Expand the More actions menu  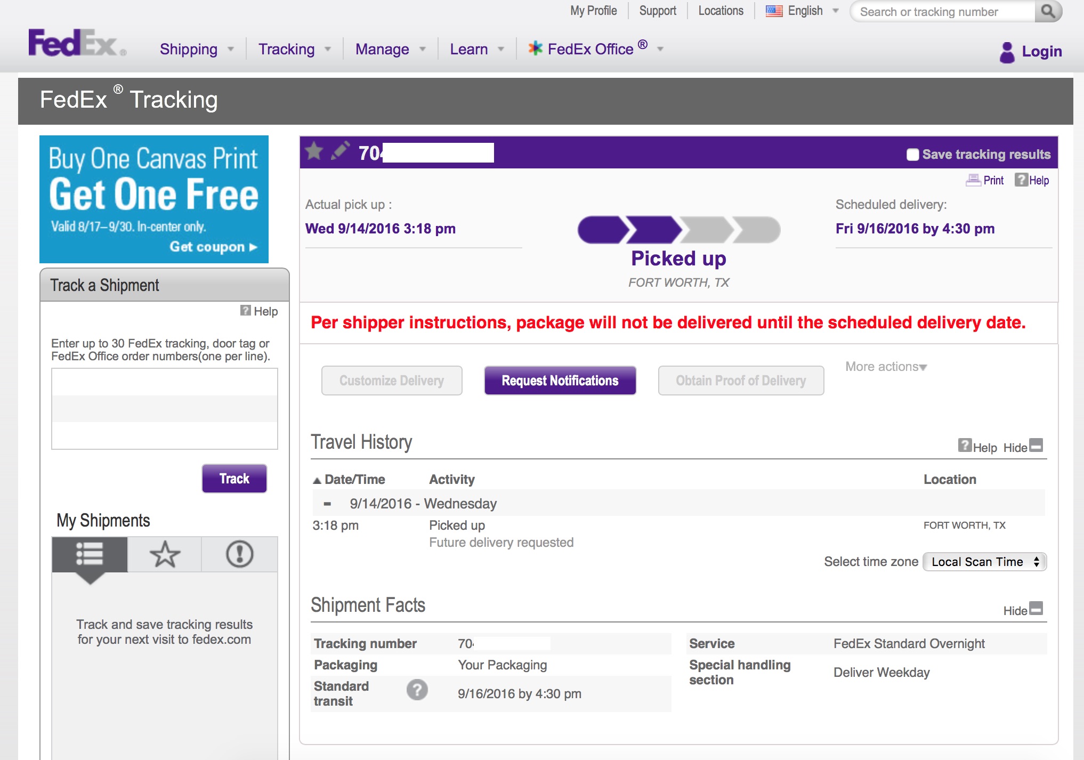[x=886, y=367]
